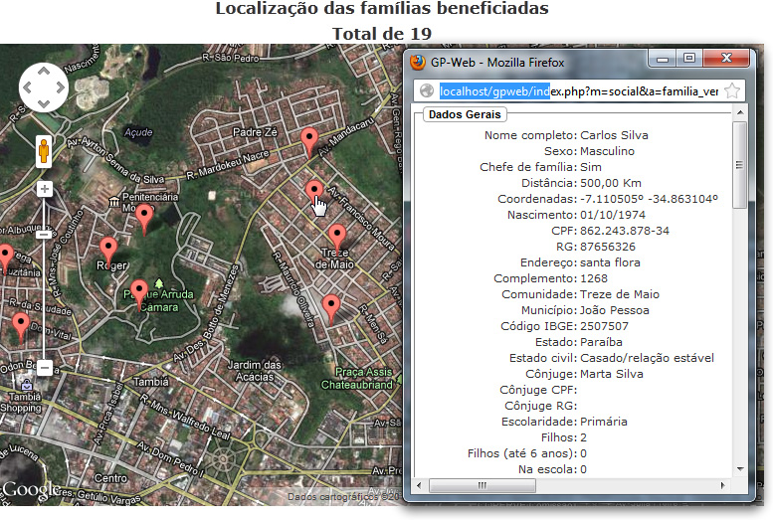
Task: Click the Escolaridade value 'Primária'
Action: [604, 422]
